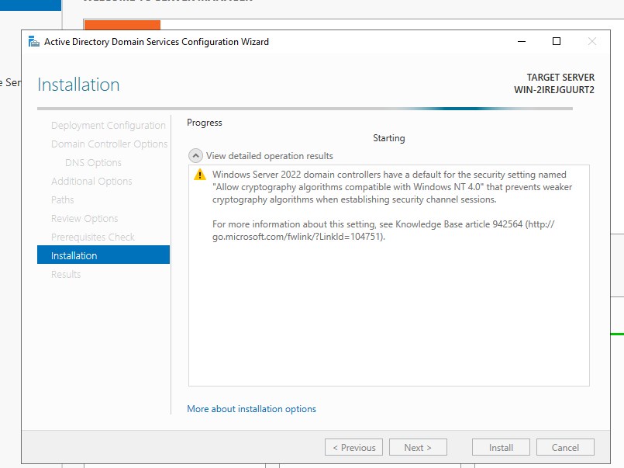Select Additional Options step

click(91, 182)
